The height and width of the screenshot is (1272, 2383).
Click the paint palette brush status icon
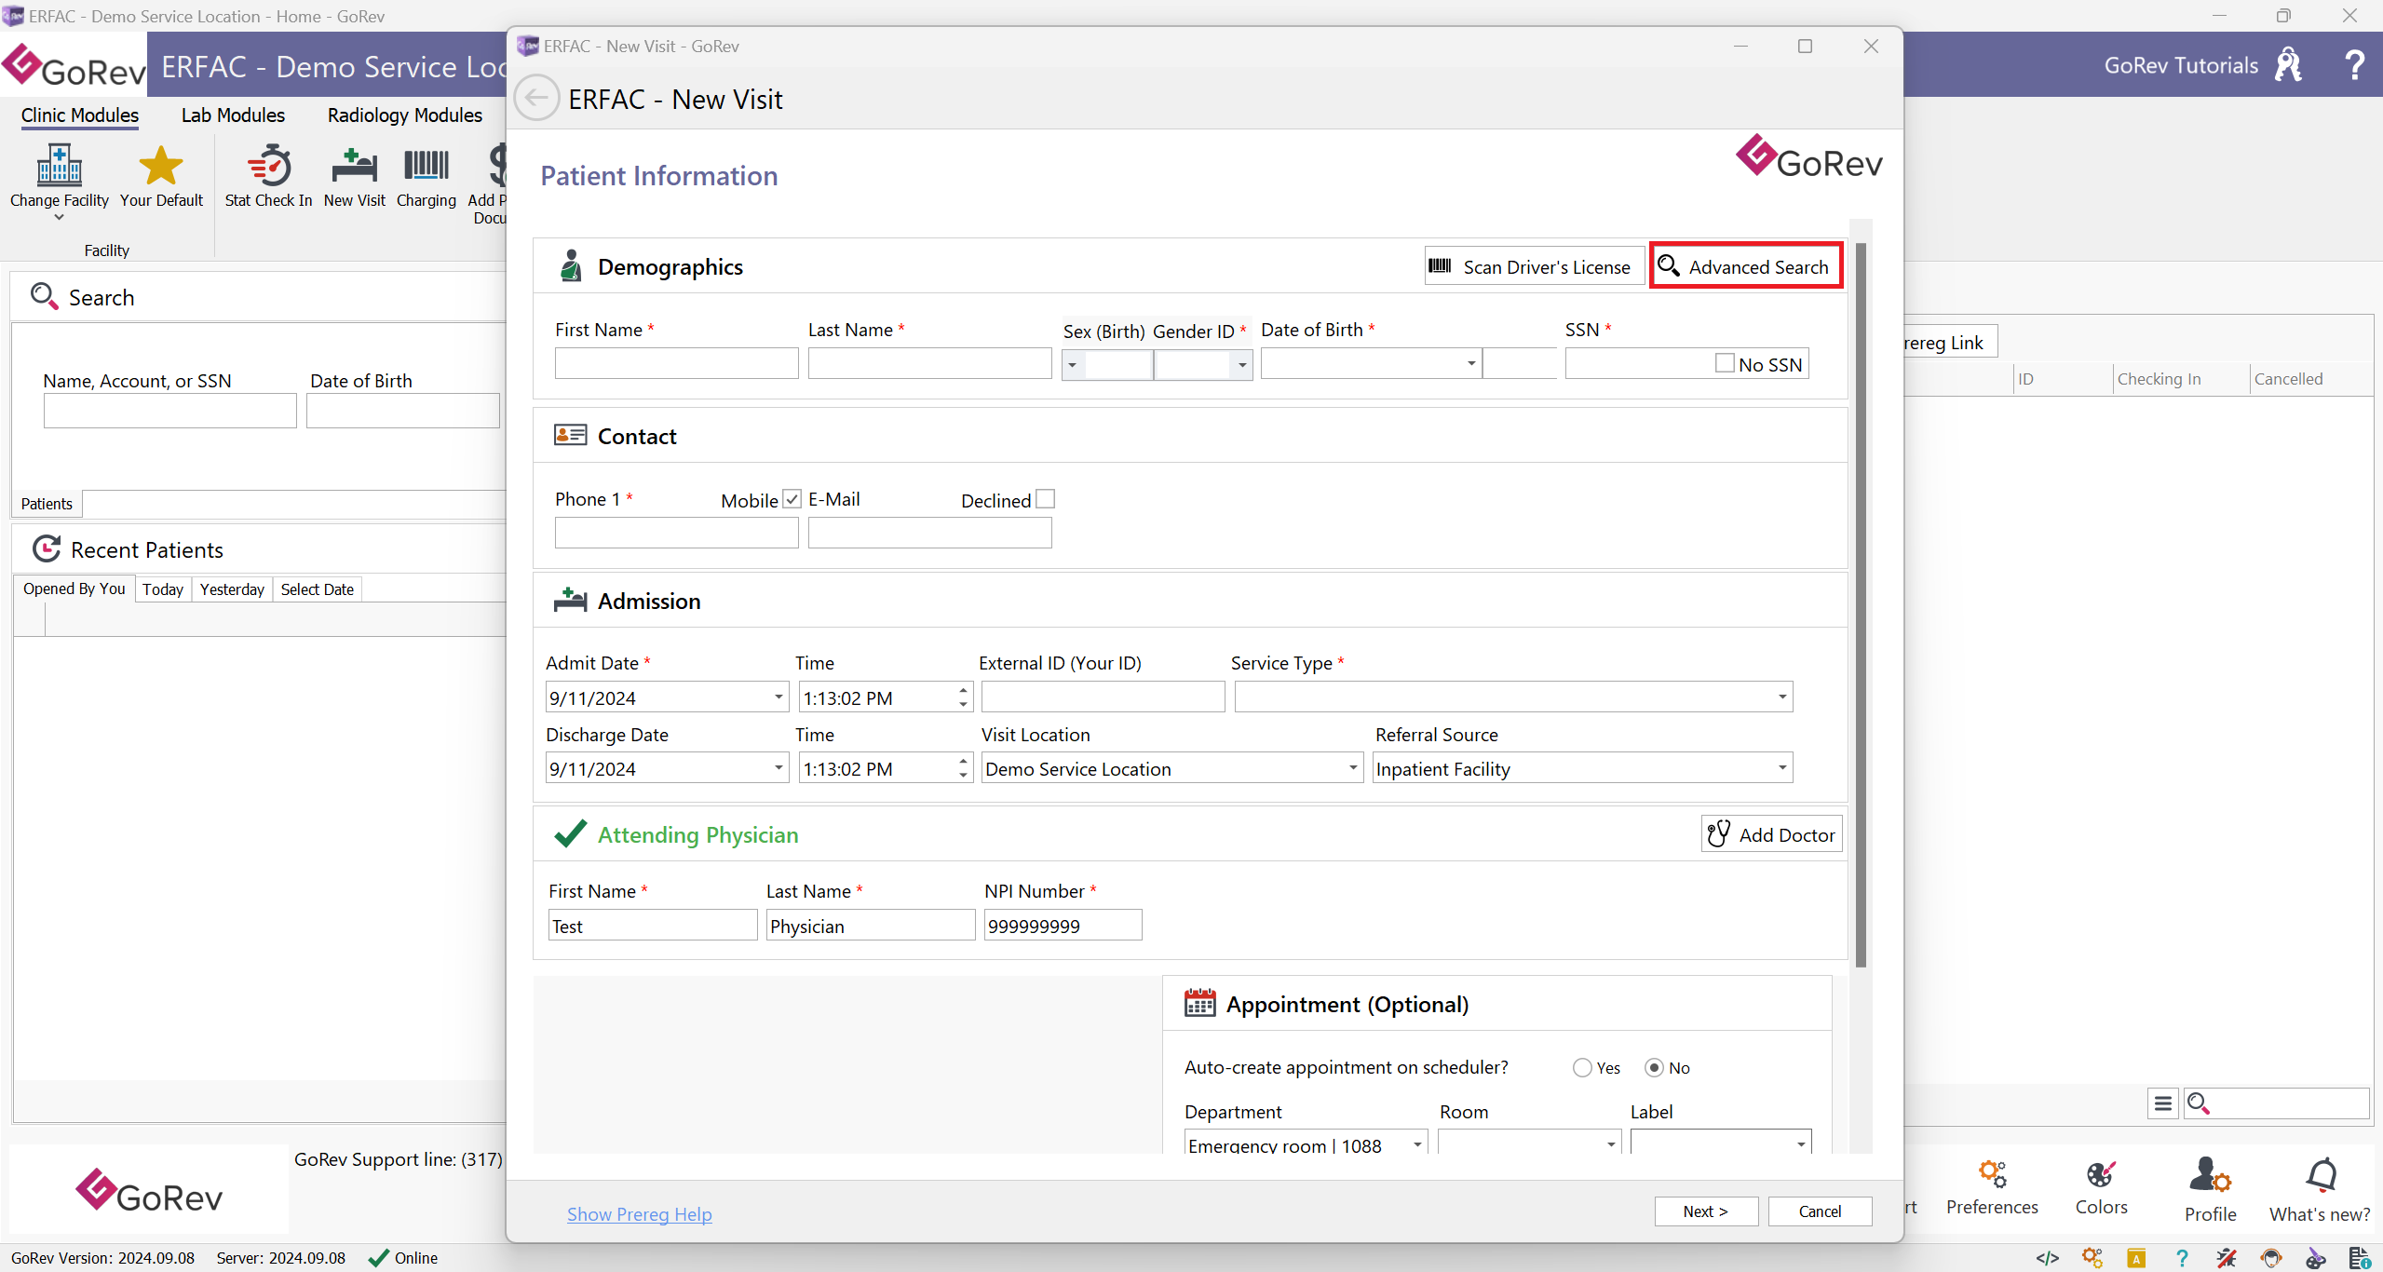coord(2315,1258)
